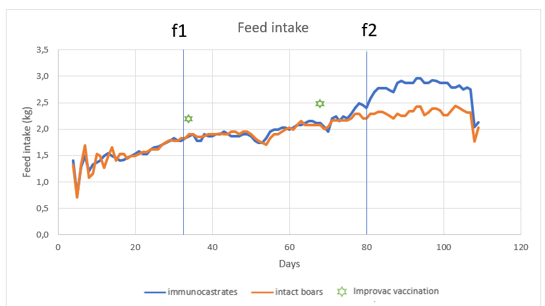Click the f2 label above the chart
The width and height of the screenshot is (545, 306).
click(x=369, y=30)
